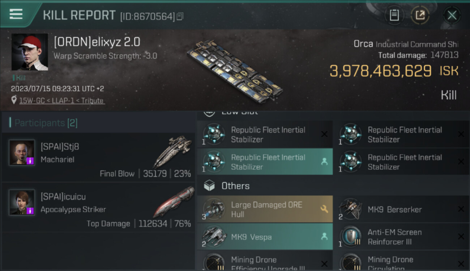The image size is (470, 271).
Task: Close the kill report window
Action: [x=452, y=15]
